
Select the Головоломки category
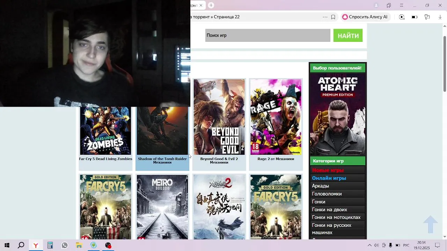pos(327,194)
